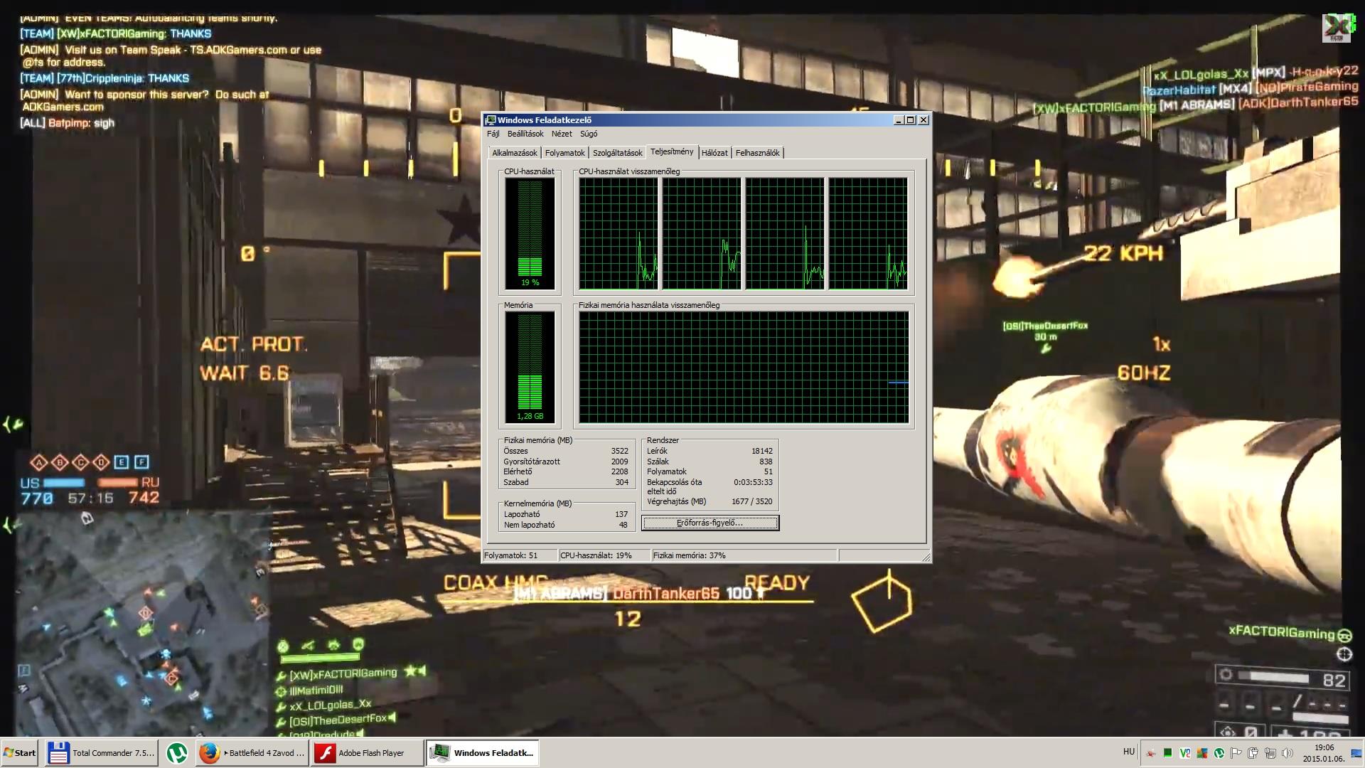The image size is (1365, 768).
Task: Switch to the Folyamatok tab
Action: pos(565,153)
